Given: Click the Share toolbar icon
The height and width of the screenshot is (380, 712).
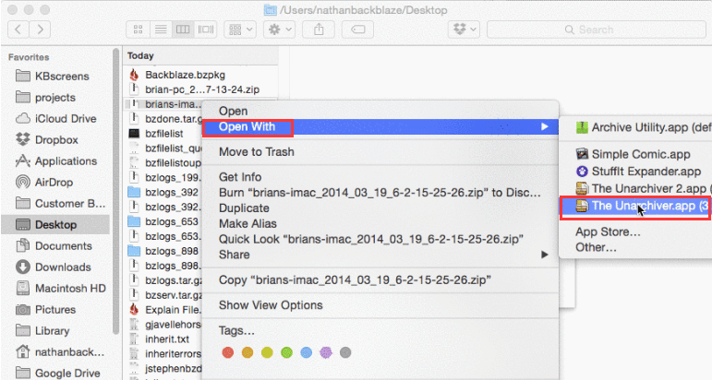Looking at the screenshot, I should click(319, 30).
